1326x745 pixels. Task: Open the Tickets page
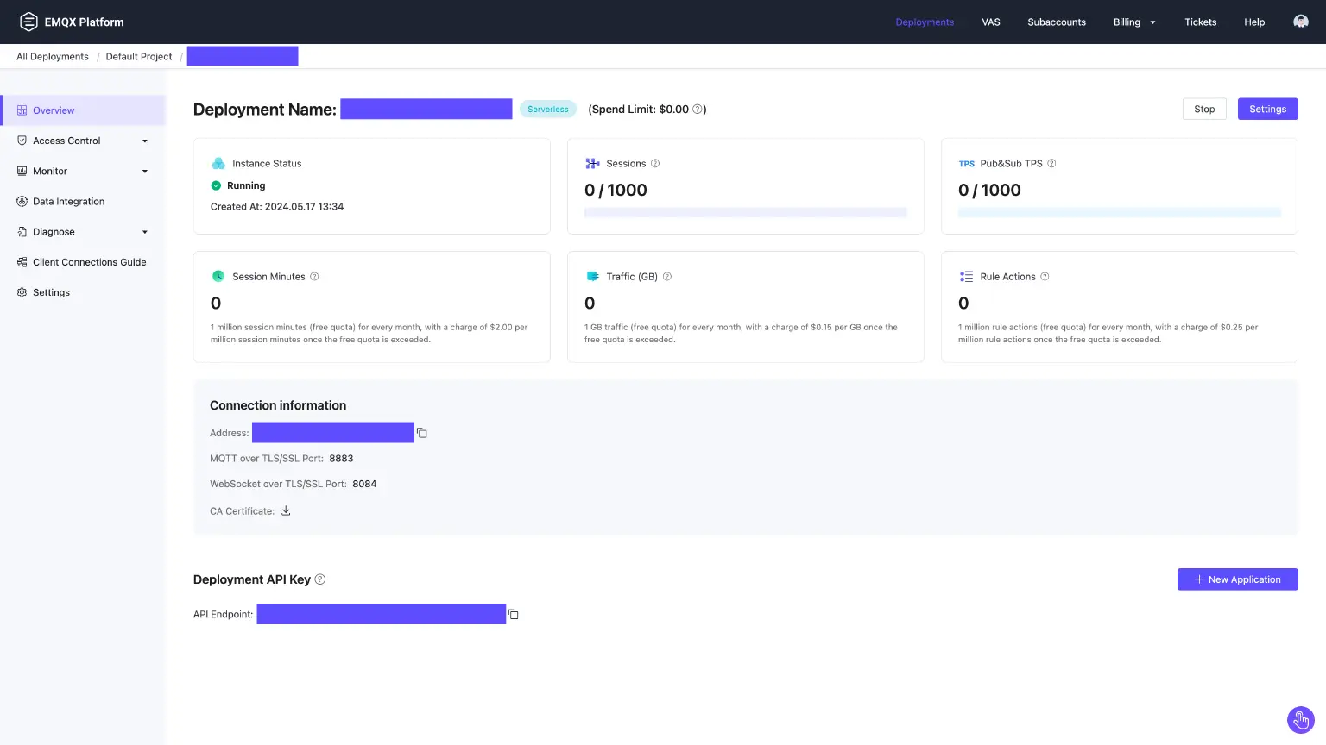pos(1200,22)
